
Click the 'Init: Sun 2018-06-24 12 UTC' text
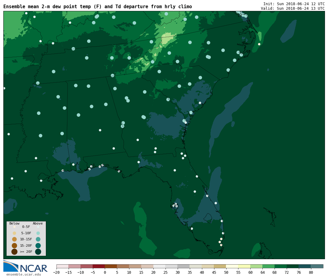294,4
